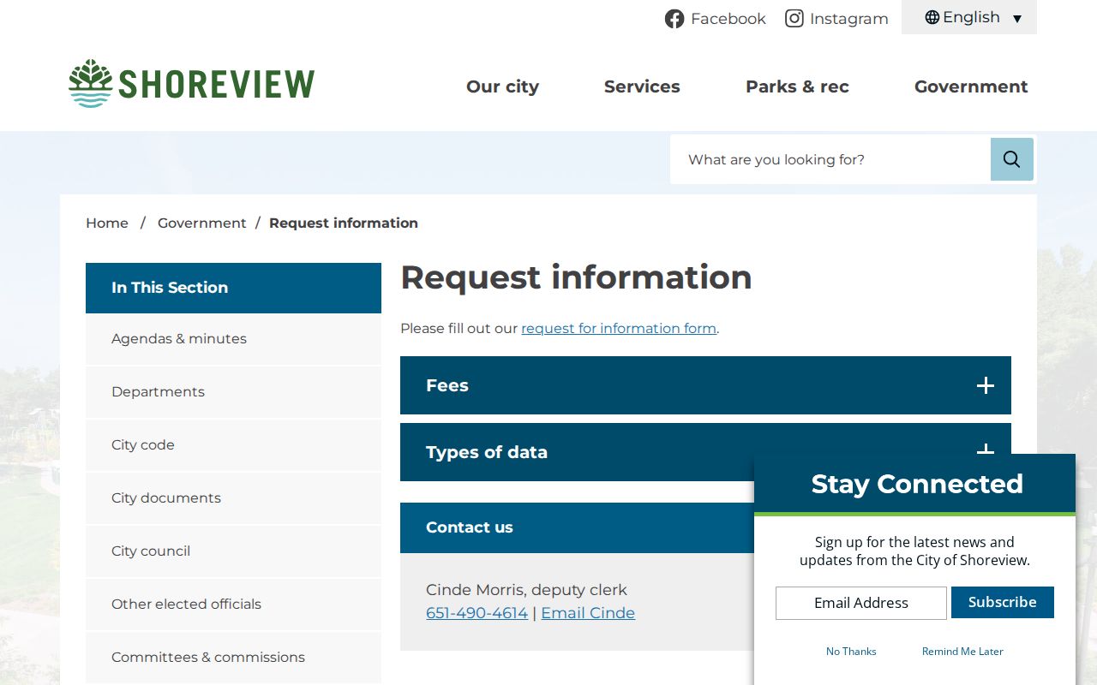
Task: Open the Parks & rec menu
Action: (797, 86)
